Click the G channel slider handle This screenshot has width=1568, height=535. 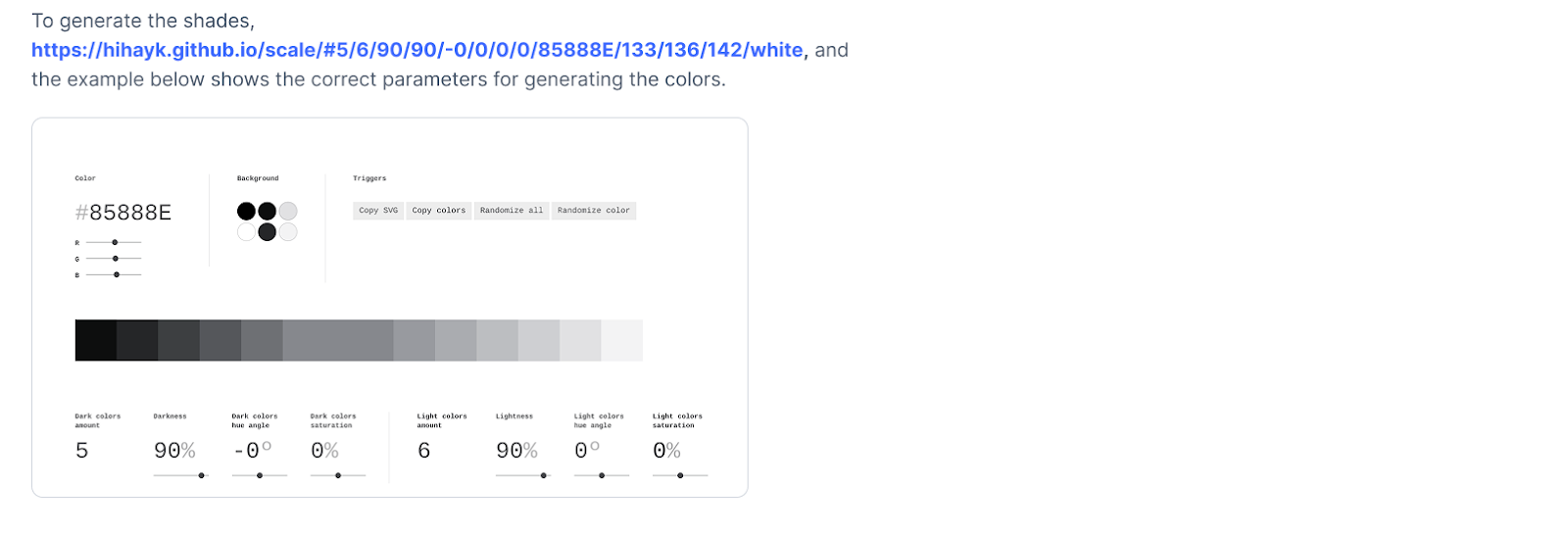pos(116,259)
